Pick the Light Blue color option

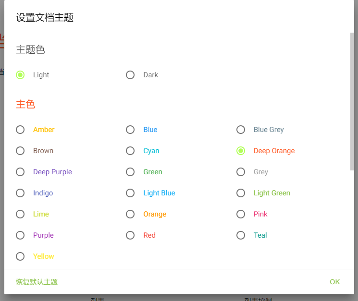click(130, 193)
